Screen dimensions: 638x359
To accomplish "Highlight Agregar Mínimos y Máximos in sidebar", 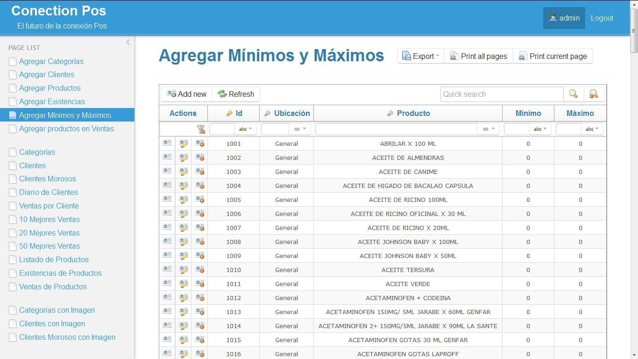I will tap(64, 115).
